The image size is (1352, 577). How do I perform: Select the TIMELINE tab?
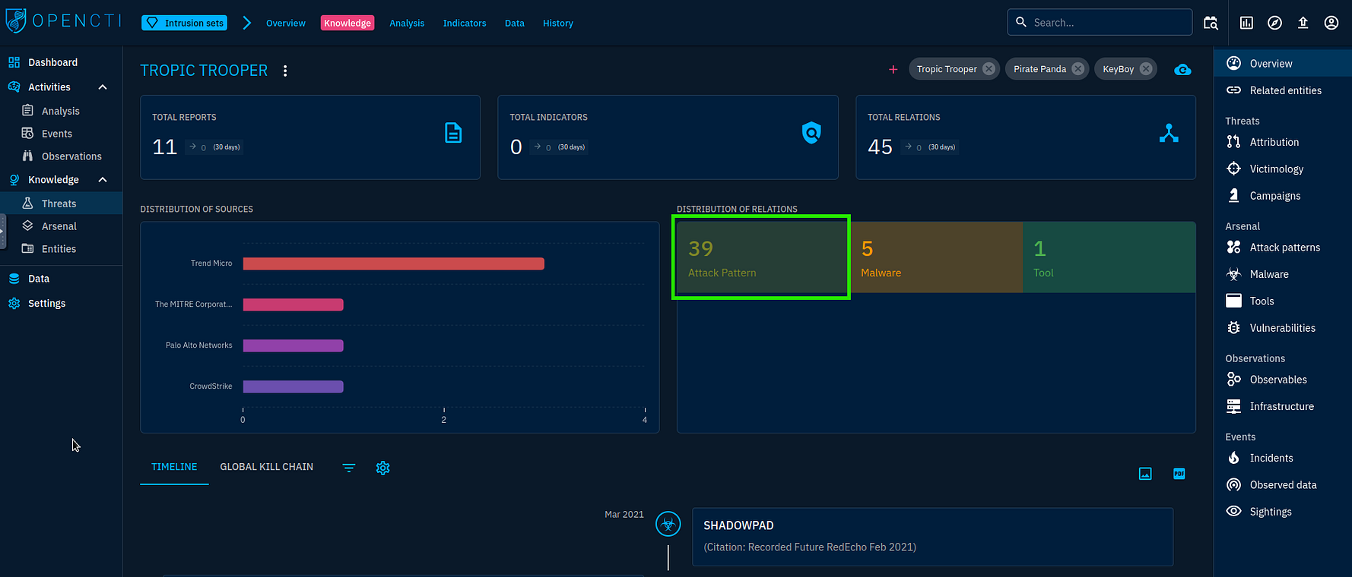pyautogui.click(x=174, y=467)
